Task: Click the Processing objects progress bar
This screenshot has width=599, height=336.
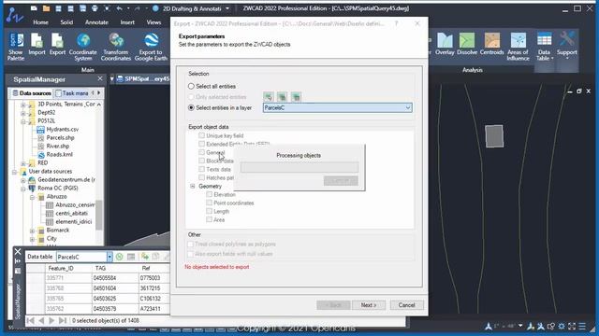Action: [x=299, y=167]
